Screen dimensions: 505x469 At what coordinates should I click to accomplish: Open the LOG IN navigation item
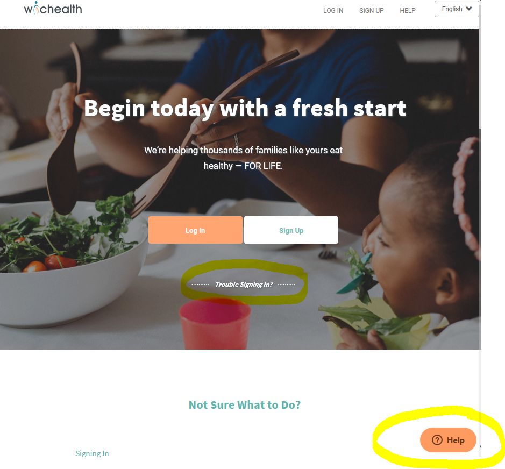[x=333, y=11]
